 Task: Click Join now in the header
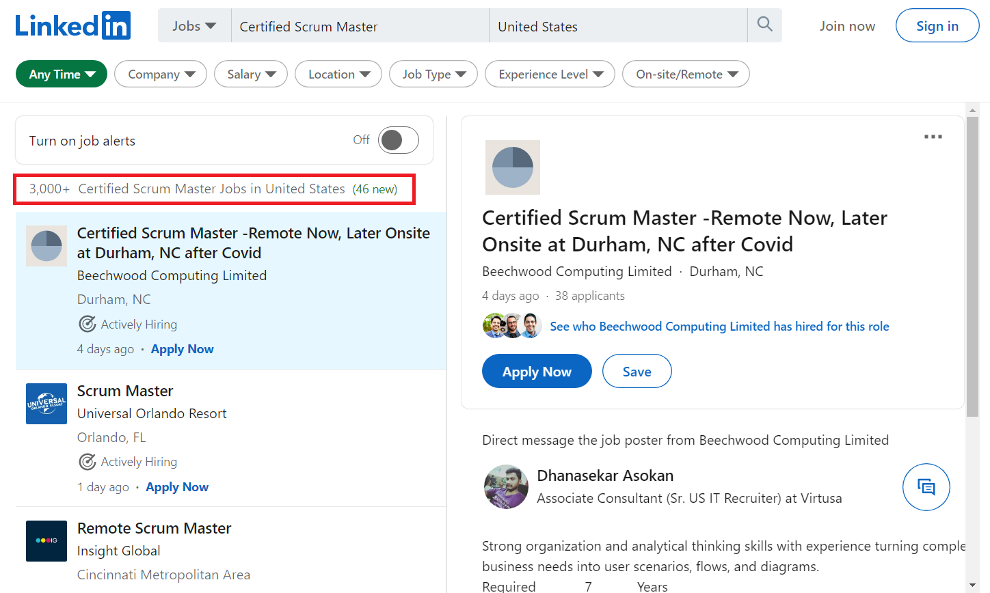(847, 26)
